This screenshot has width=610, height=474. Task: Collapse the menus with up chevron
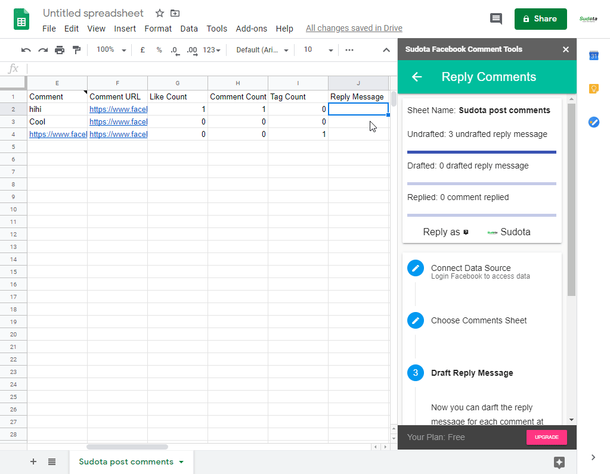pos(386,50)
